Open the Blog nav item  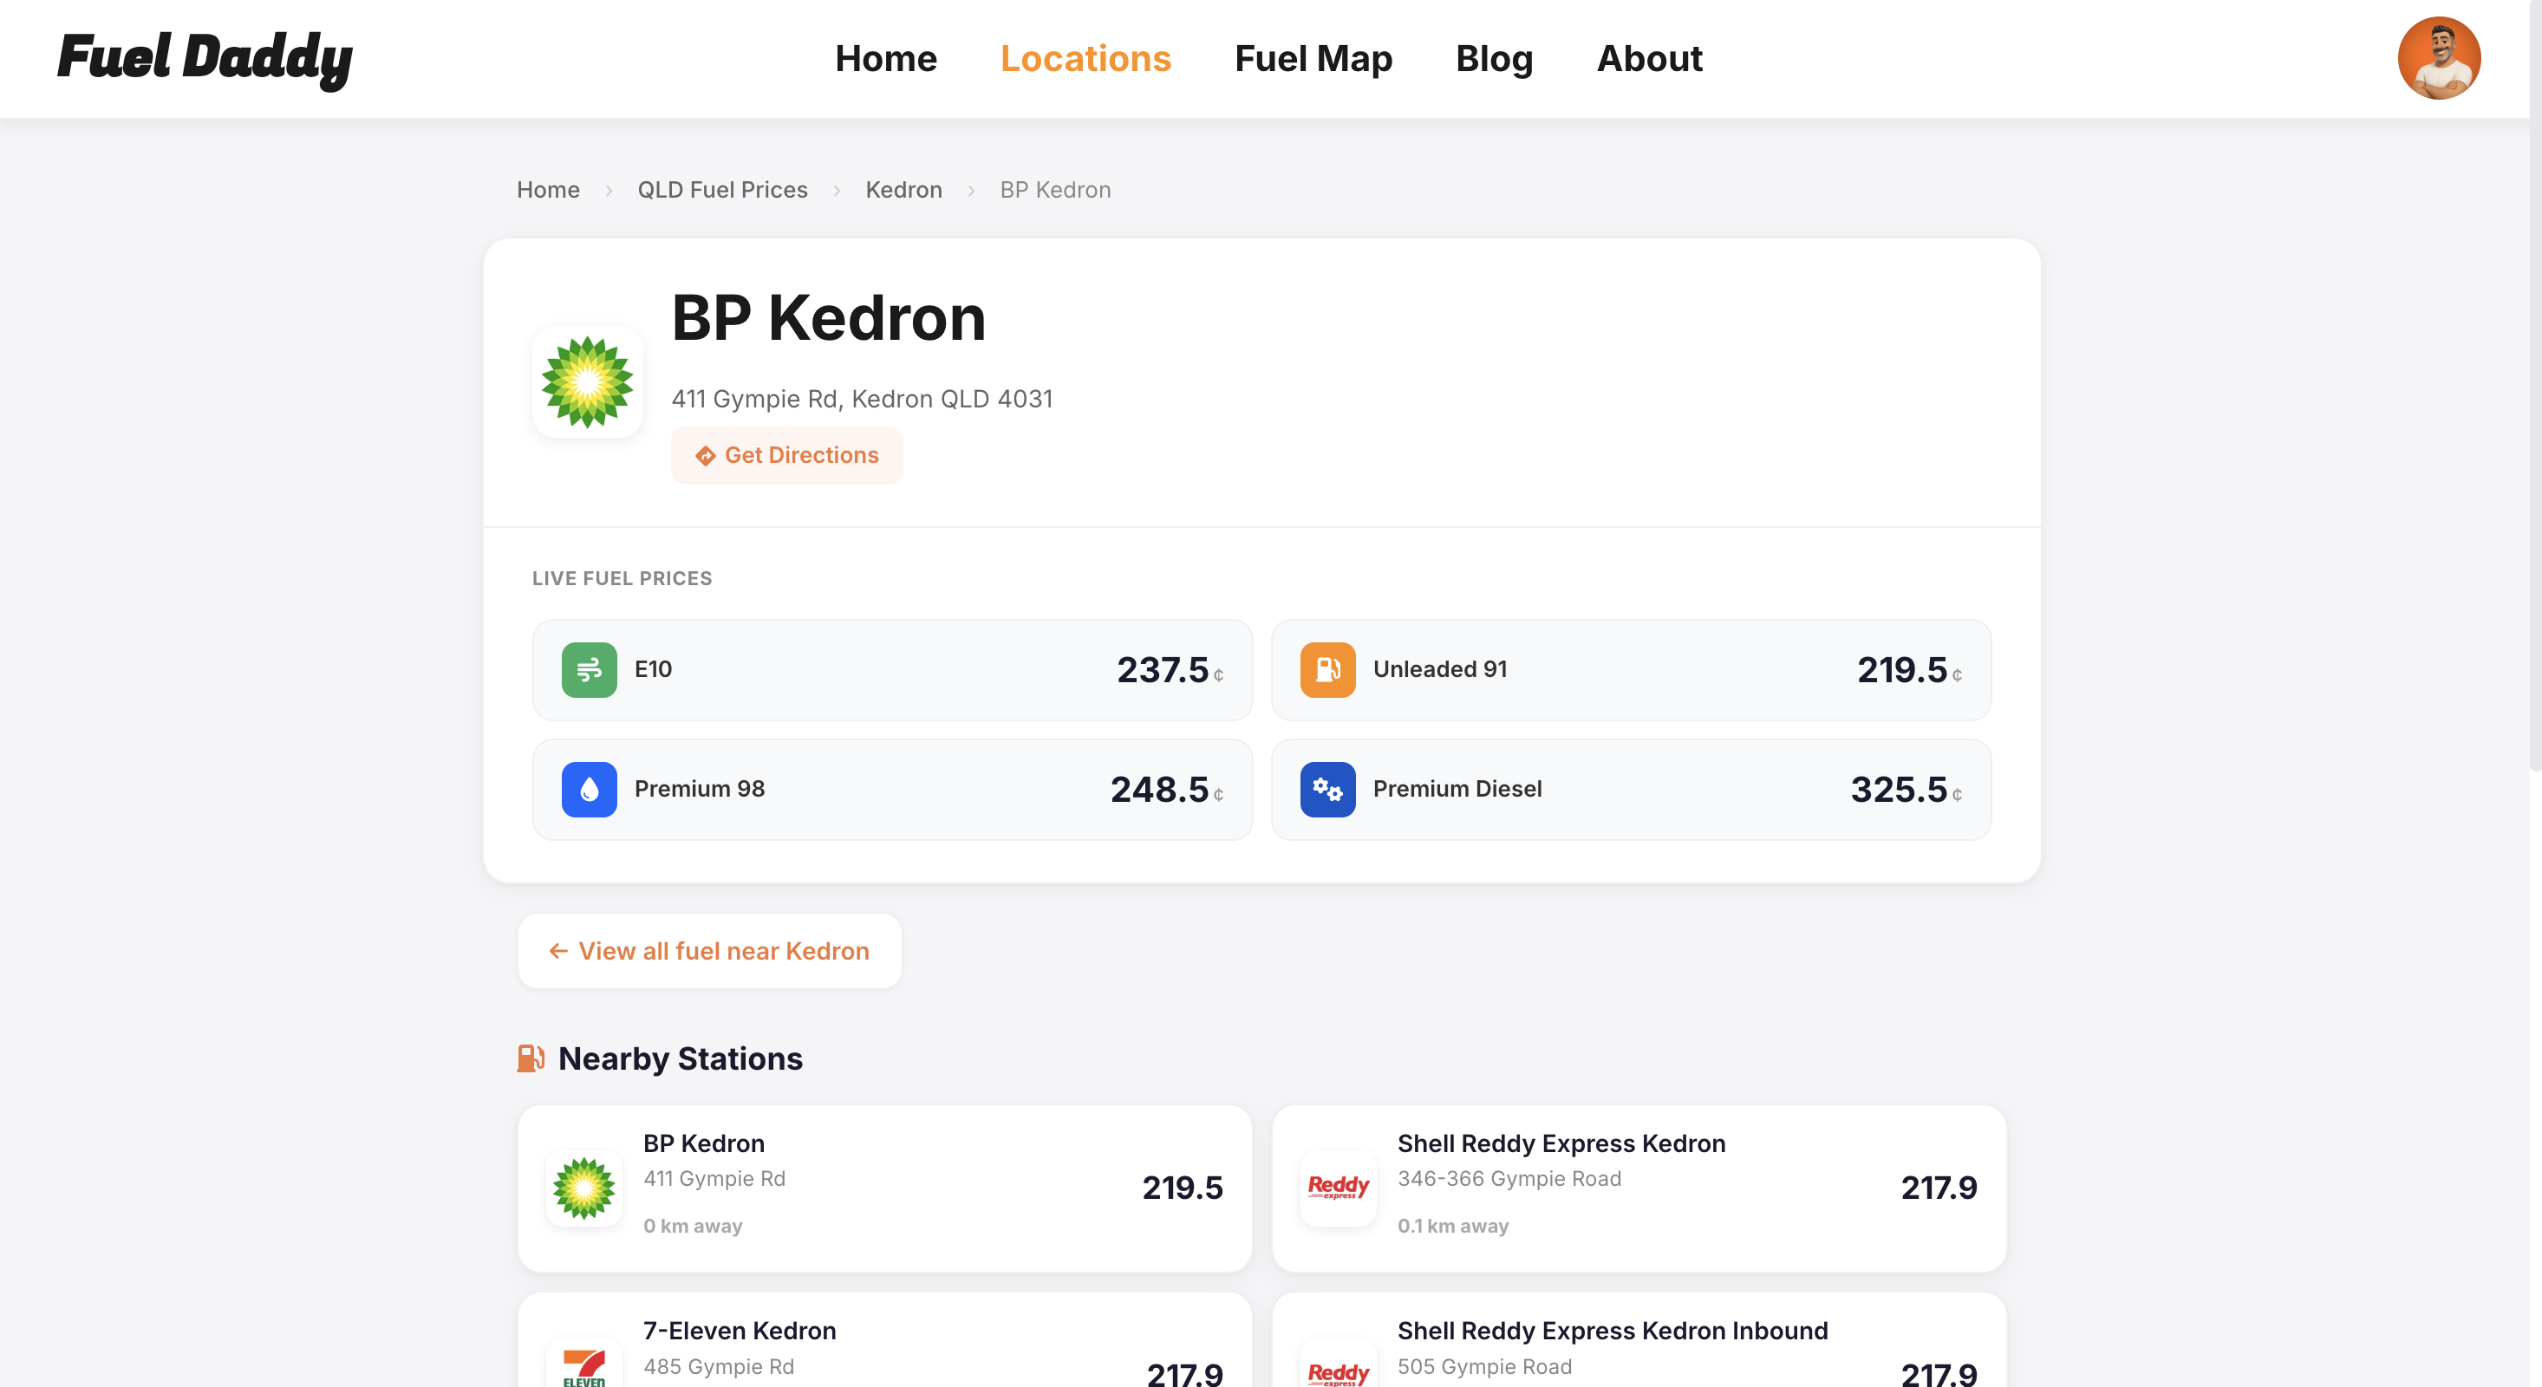coord(1494,58)
